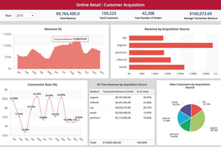Click the social bar in revenue chart

[157, 67]
